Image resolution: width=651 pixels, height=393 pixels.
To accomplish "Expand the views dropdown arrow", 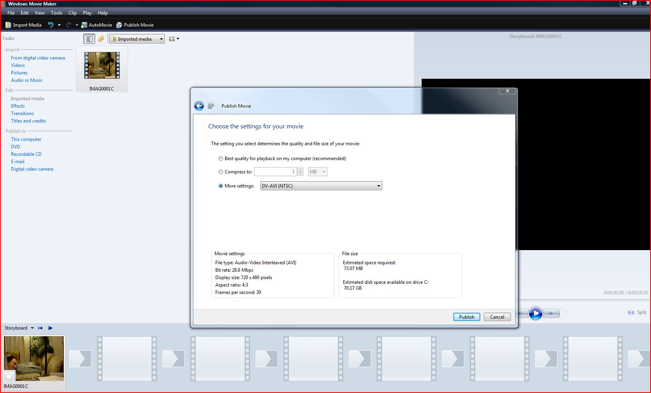I will tap(178, 39).
